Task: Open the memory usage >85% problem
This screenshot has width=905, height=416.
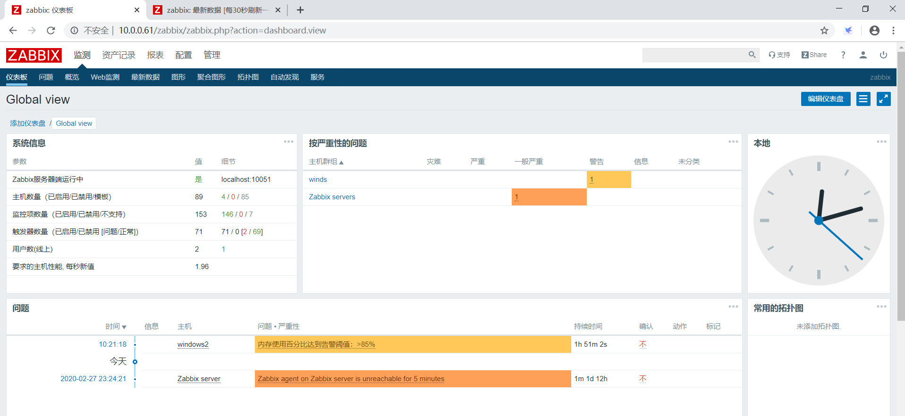Action: (x=316, y=344)
